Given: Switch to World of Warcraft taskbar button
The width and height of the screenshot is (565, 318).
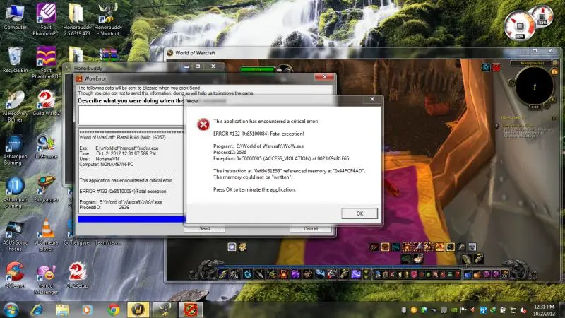Looking at the screenshot, I should pyautogui.click(x=138, y=310).
